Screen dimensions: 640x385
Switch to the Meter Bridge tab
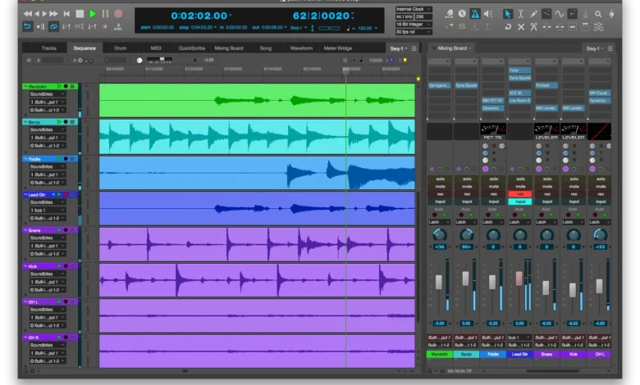337,48
